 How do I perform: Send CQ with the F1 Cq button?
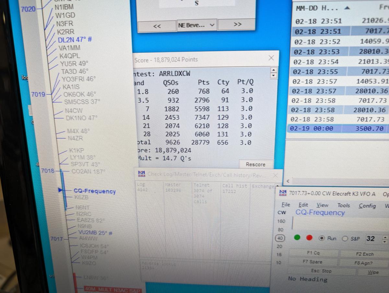tap(313, 253)
